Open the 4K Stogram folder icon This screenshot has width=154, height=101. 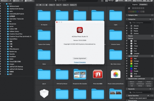(44, 15)
